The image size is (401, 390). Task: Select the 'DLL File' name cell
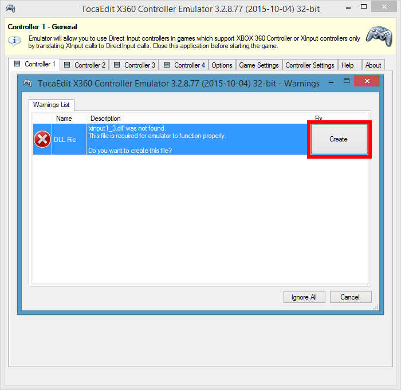[x=69, y=139]
